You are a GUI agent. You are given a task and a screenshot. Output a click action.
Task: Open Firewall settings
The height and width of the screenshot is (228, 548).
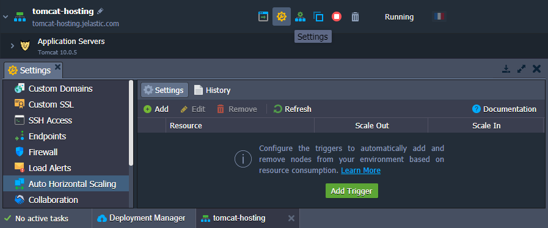click(x=66, y=152)
